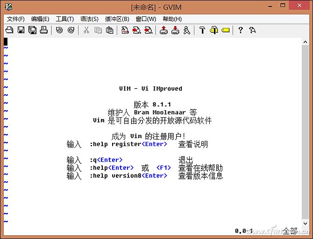313x239 pixels.
Task: Click the vertical scrollbar thumb
Action: [305, 132]
